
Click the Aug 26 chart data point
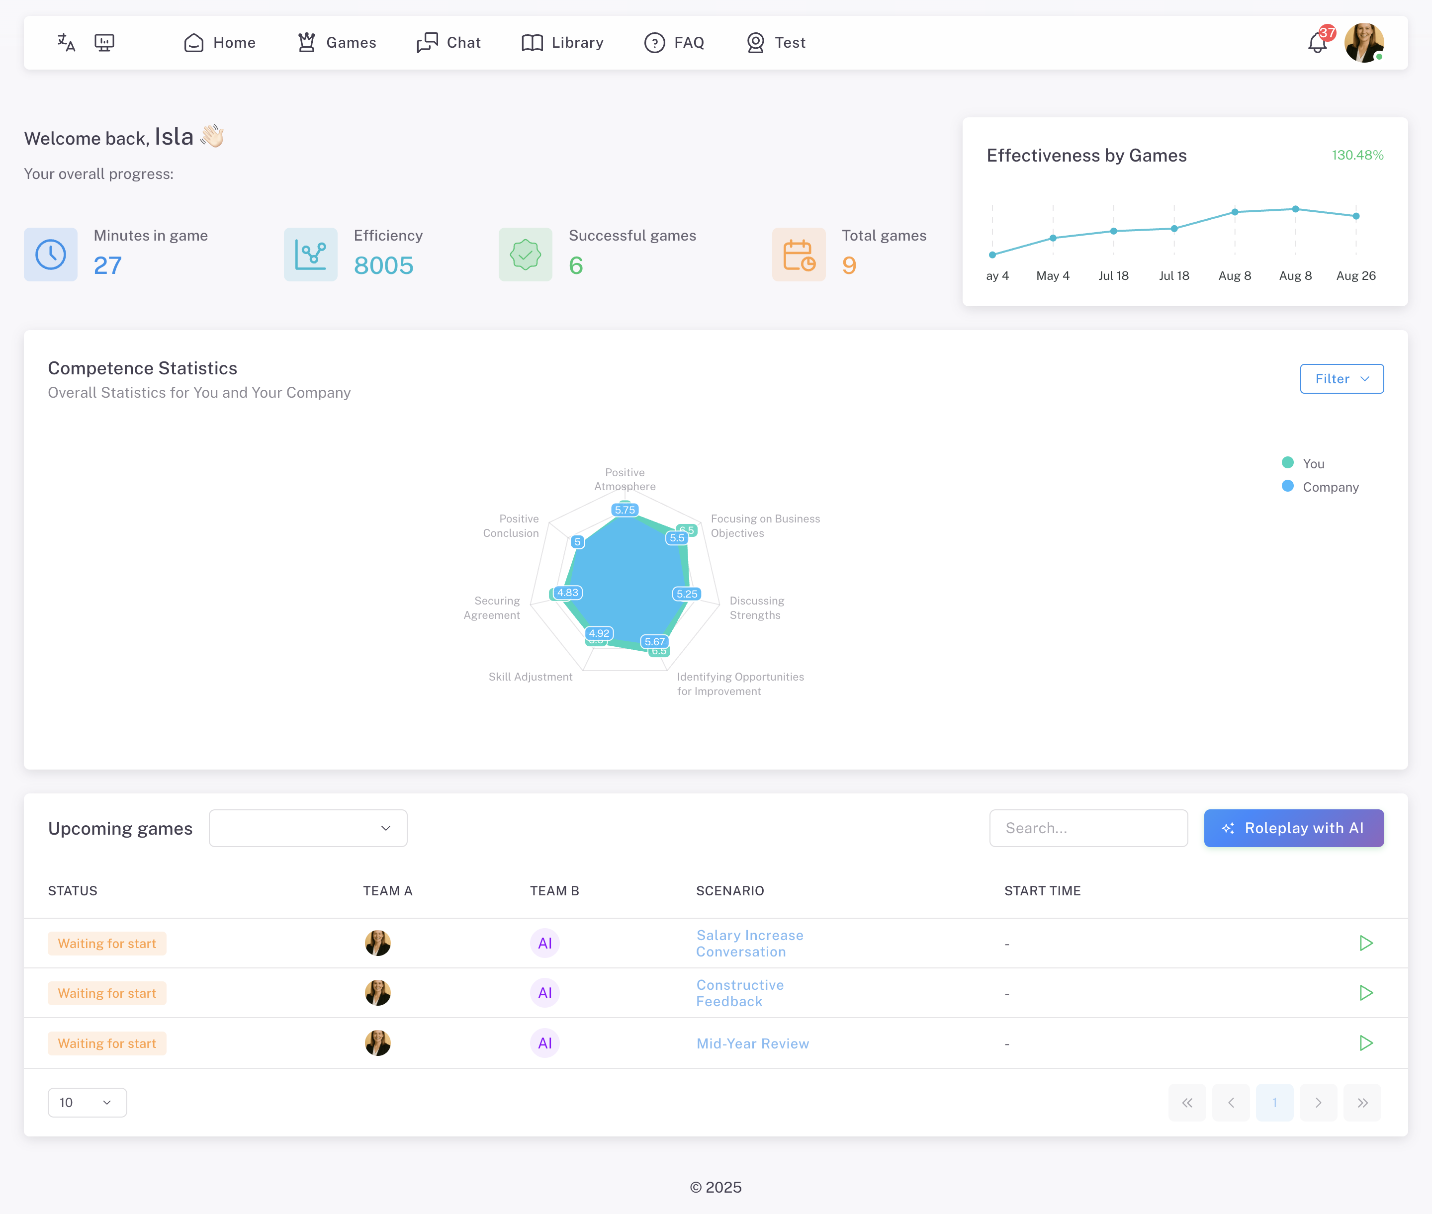tap(1355, 216)
